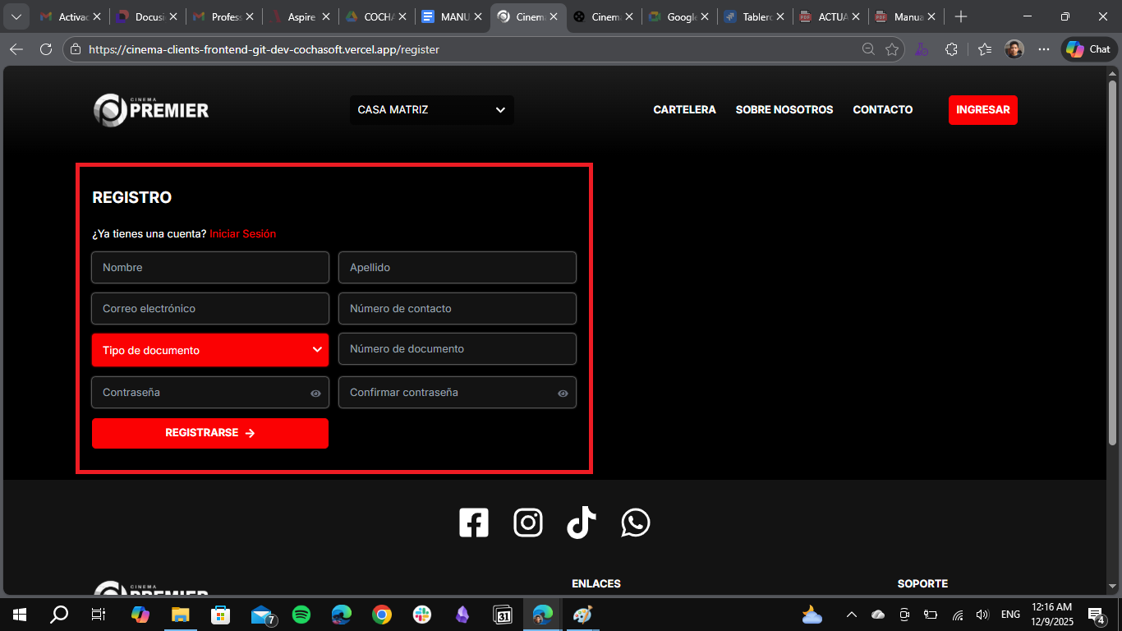Open the SOBRE NOSOTROS page
Screen dimensions: 1122x631
pyautogui.click(x=784, y=109)
